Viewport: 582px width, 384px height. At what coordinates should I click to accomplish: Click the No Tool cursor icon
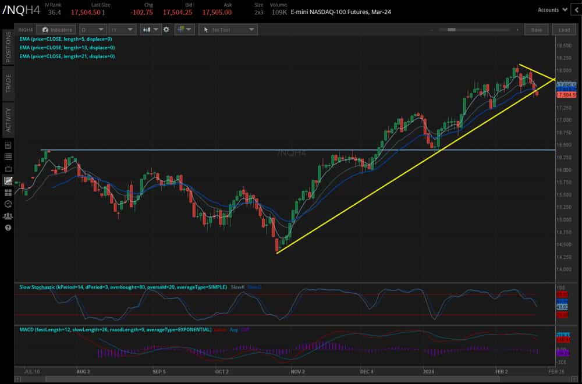(x=206, y=30)
